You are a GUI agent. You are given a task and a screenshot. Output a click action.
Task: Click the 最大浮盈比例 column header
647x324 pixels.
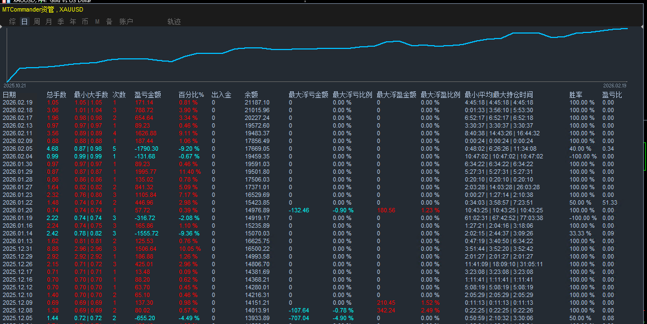pyautogui.click(x=440, y=95)
